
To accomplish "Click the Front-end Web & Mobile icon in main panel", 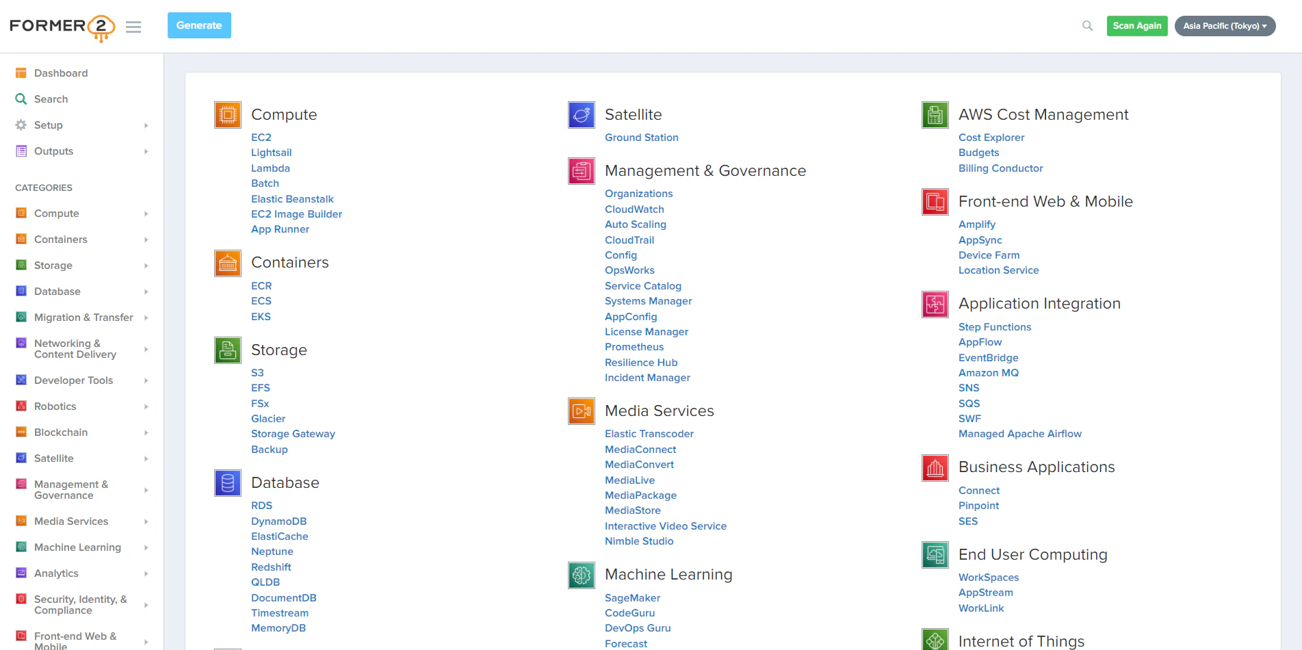I will (x=935, y=202).
